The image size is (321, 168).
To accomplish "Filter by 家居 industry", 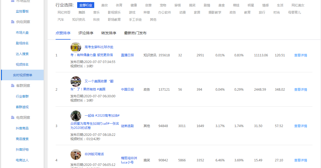I will click(x=197, y=12).
